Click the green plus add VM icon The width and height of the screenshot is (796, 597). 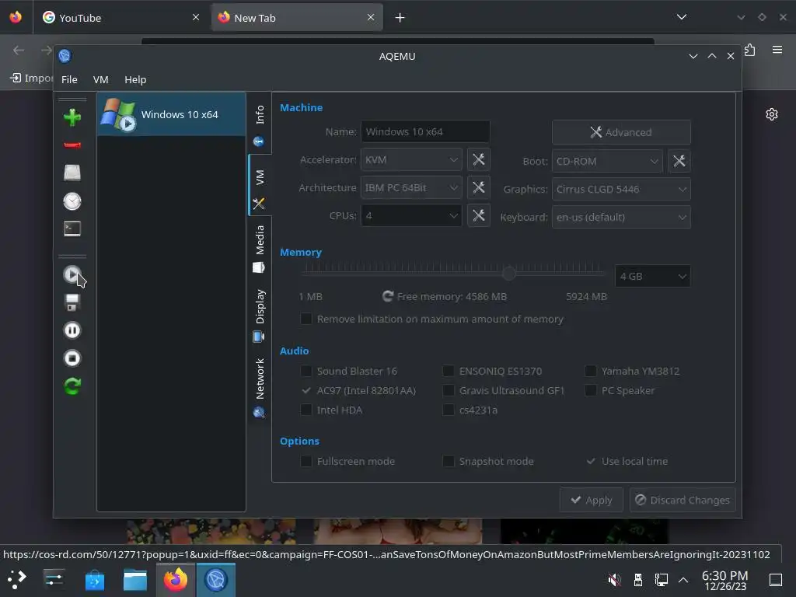pos(72,117)
